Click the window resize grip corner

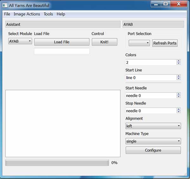coord(185,174)
